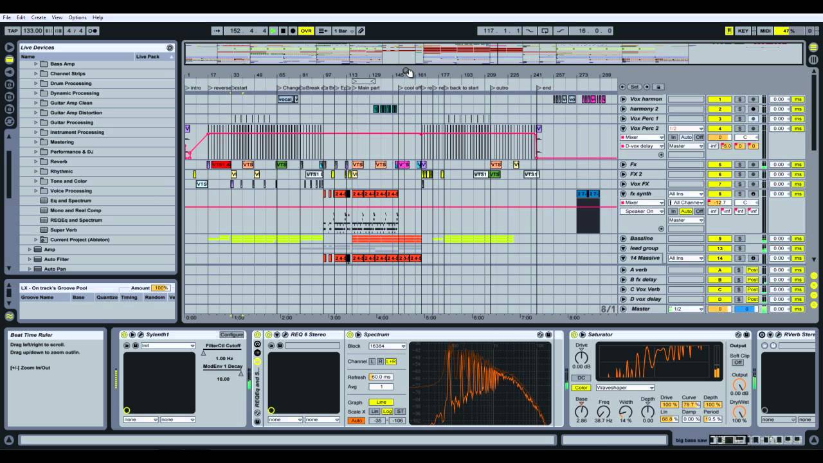Image resolution: width=823 pixels, height=463 pixels.
Task: Click the Back to Arrangement icon
Action: pyautogui.click(x=323, y=31)
